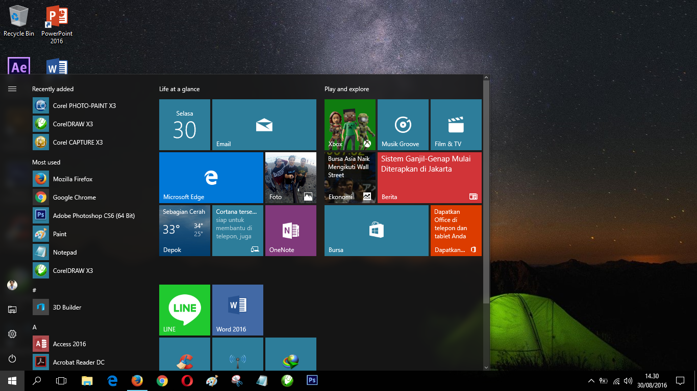Open the Xbox tile
The width and height of the screenshot is (697, 391).
point(350,125)
